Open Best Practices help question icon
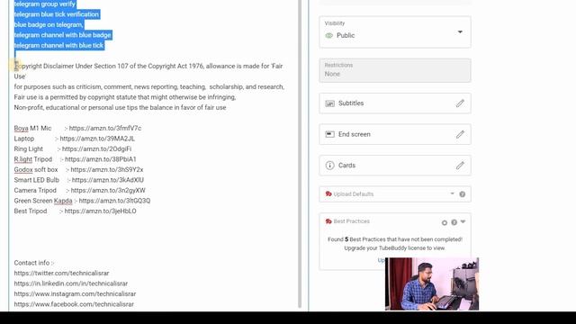 pyautogui.click(x=454, y=222)
